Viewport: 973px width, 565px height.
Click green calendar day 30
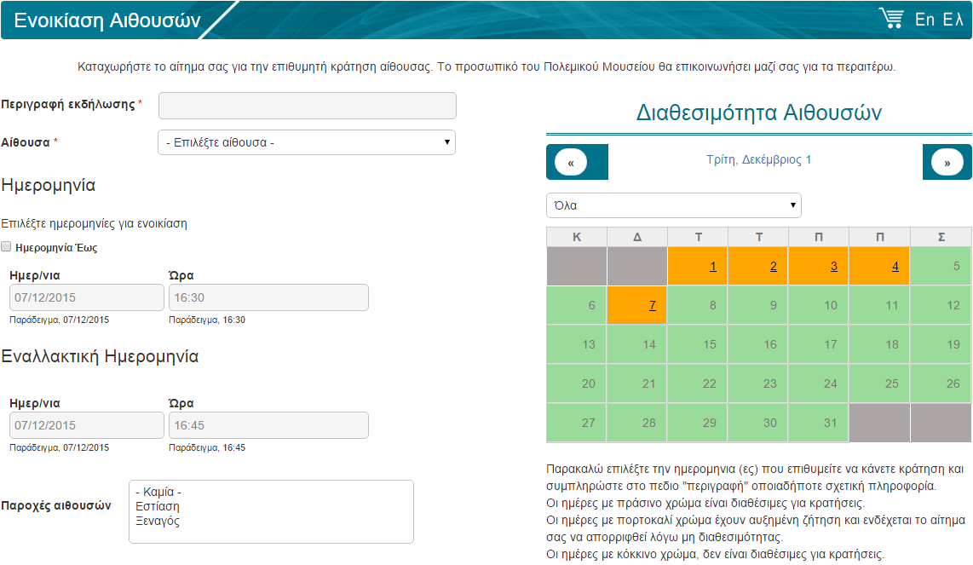(758, 423)
